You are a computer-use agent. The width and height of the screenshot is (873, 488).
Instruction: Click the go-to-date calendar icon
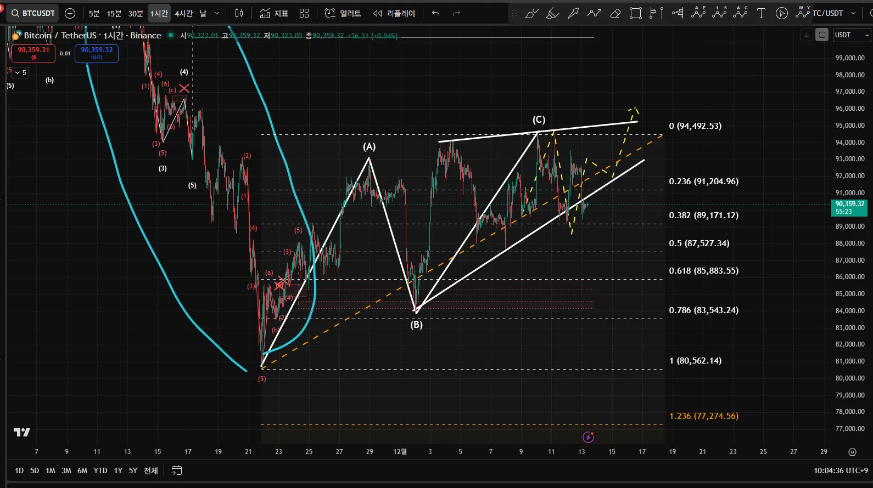pyautogui.click(x=176, y=470)
